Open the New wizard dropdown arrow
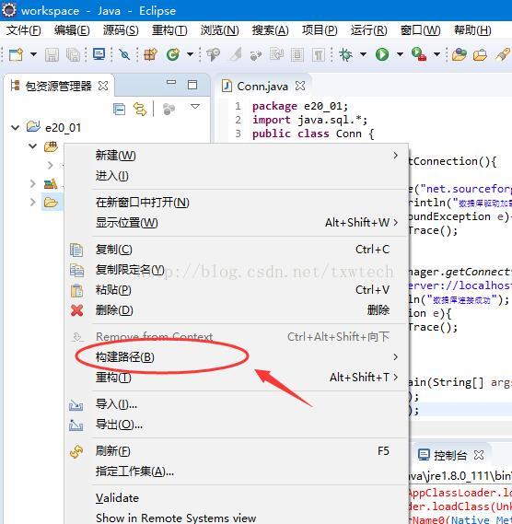Image resolution: width=512 pixels, height=524 pixels. 33,54
